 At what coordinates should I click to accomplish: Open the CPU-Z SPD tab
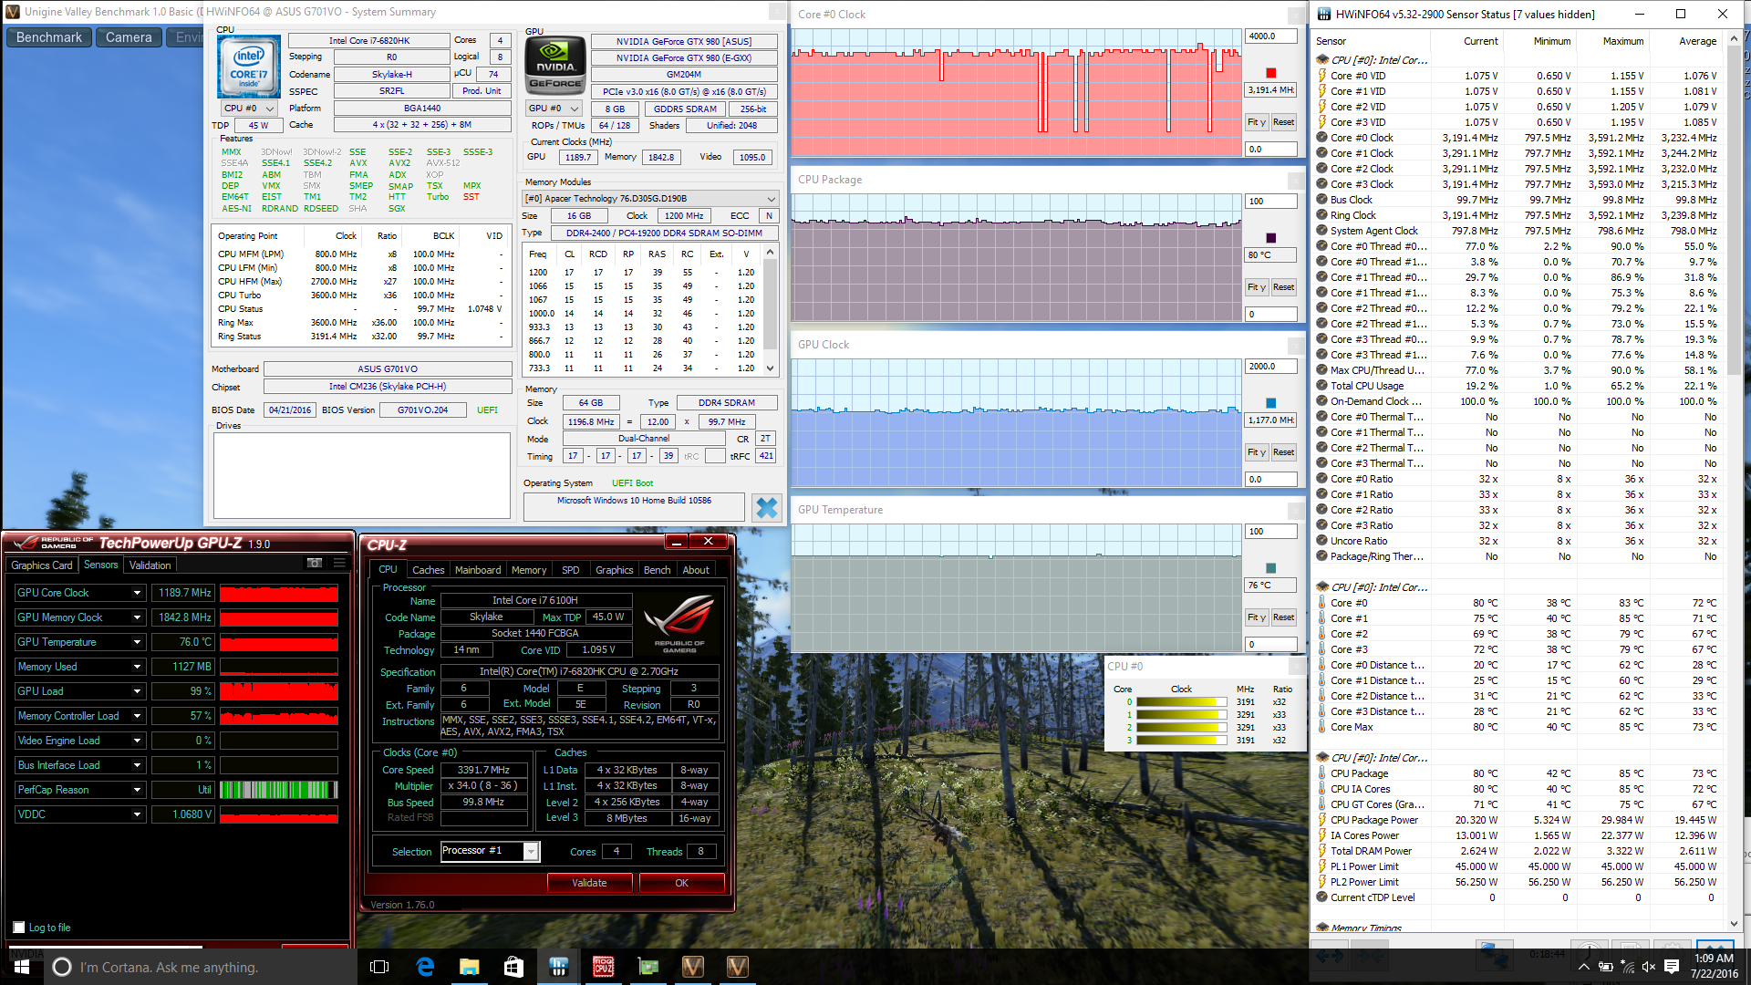(570, 570)
